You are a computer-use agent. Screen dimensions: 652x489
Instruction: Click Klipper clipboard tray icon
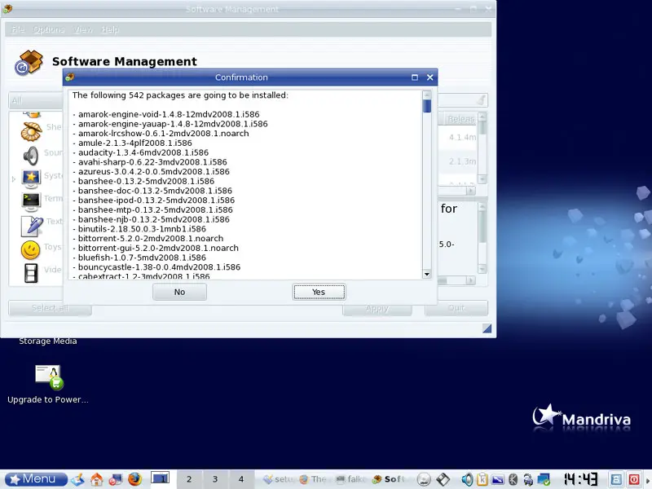tap(482, 479)
